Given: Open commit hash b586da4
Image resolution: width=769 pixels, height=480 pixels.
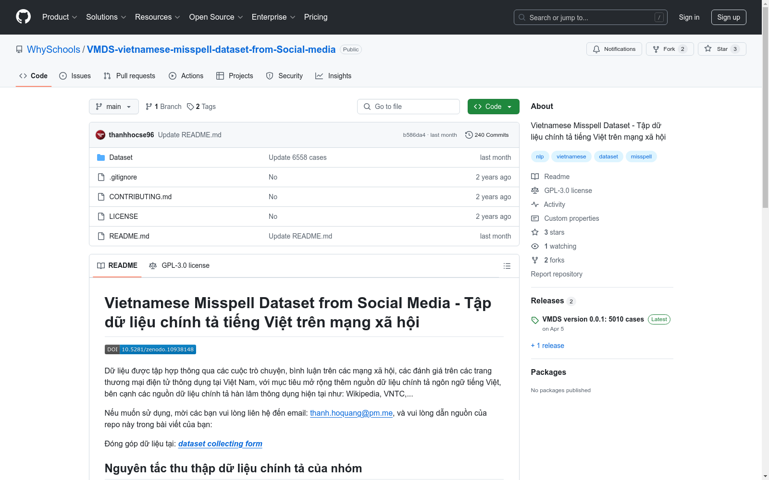Looking at the screenshot, I should coord(414,135).
